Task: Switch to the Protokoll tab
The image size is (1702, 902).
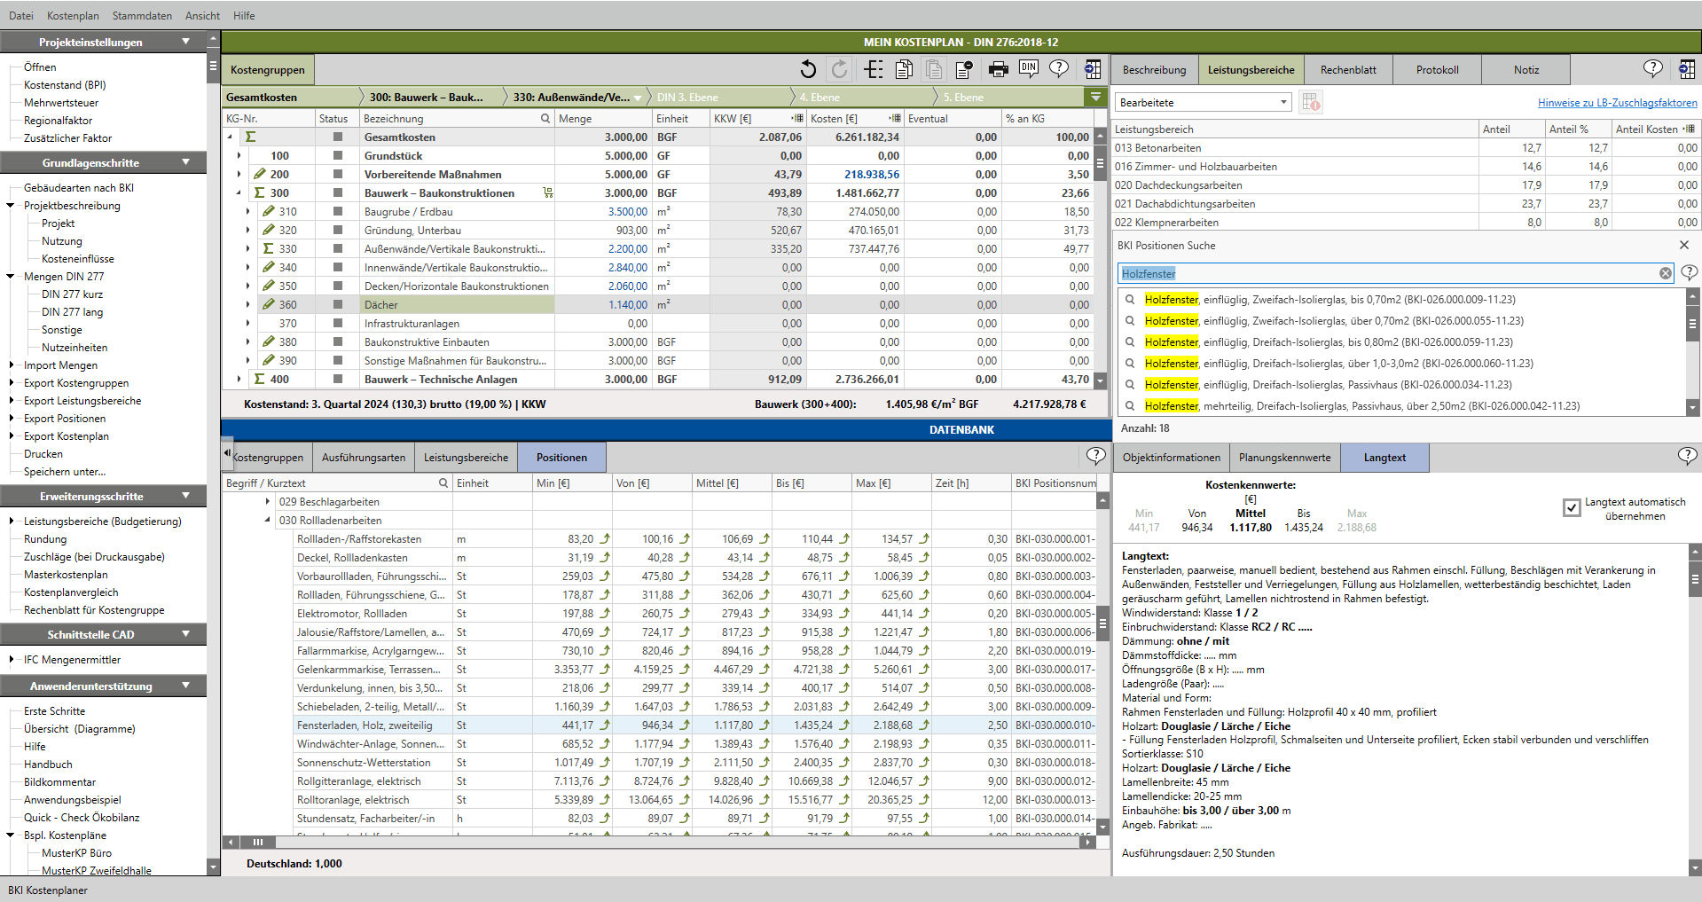Action: [1437, 69]
